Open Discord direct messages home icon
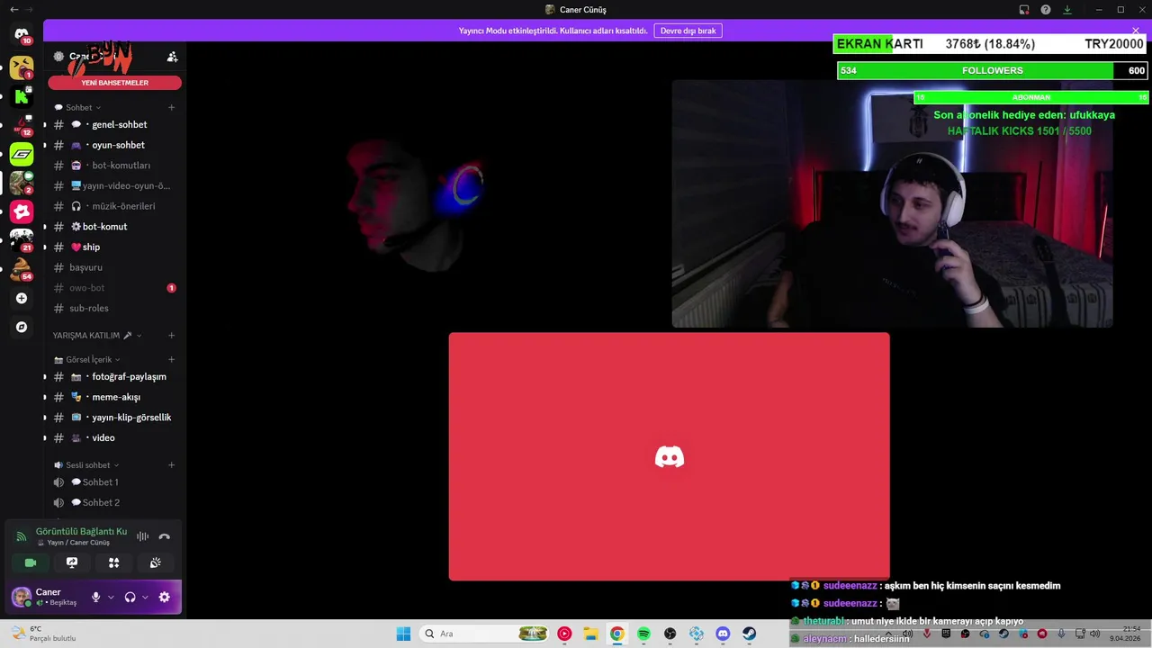The image size is (1152, 648). 22,34
